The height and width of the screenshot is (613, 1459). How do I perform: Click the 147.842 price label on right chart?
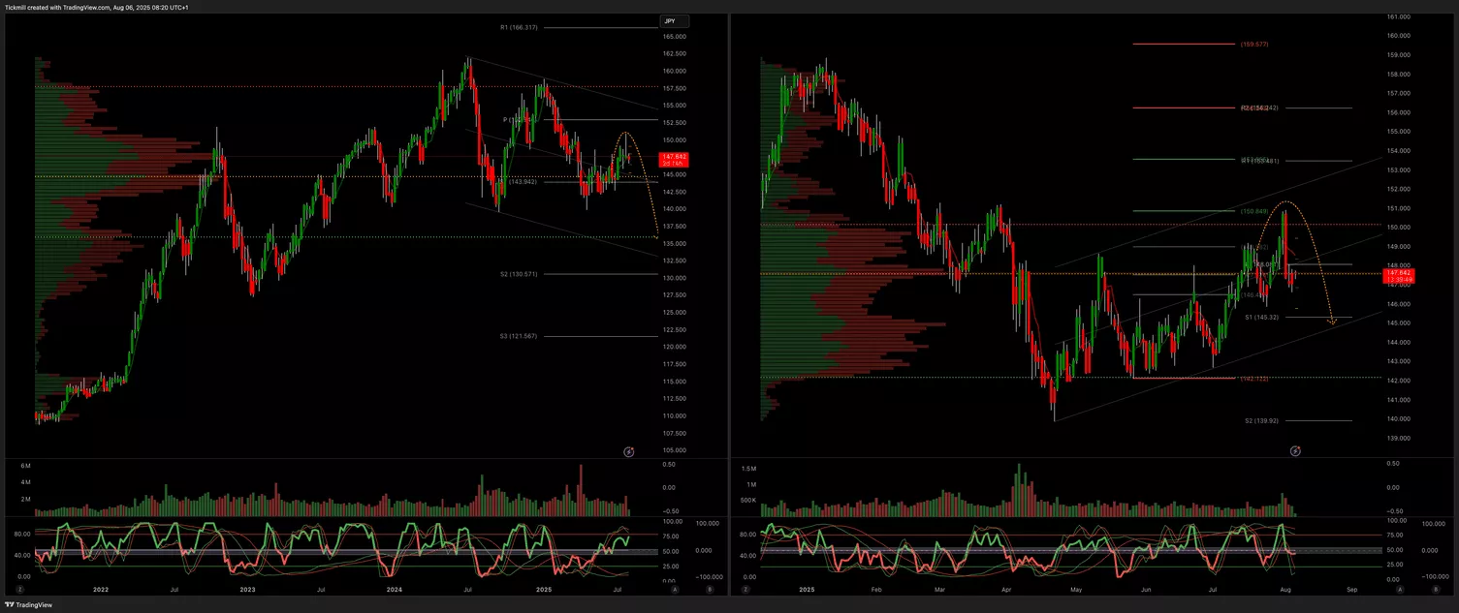coord(1400,275)
